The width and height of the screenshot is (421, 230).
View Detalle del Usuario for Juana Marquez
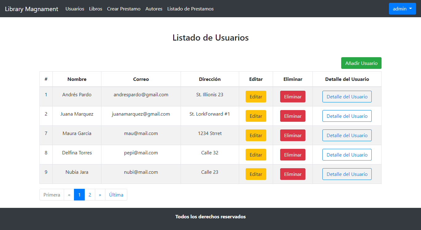click(x=347, y=116)
